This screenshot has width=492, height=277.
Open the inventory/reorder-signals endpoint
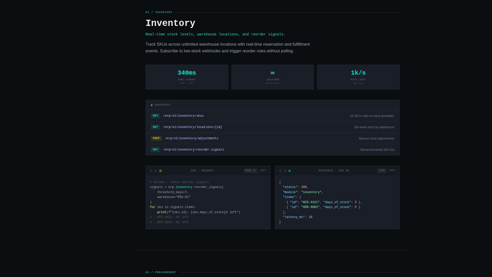pyautogui.click(x=272, y=150)
